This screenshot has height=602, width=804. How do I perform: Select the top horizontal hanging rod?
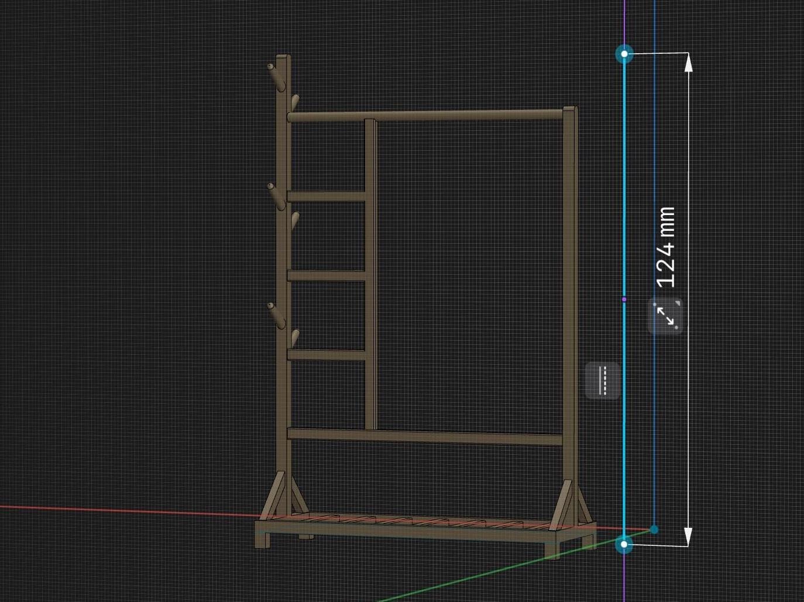tap(427, 115)
